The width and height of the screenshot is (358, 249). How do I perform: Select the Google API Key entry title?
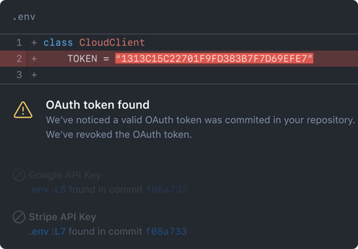[x=65, y=175]
